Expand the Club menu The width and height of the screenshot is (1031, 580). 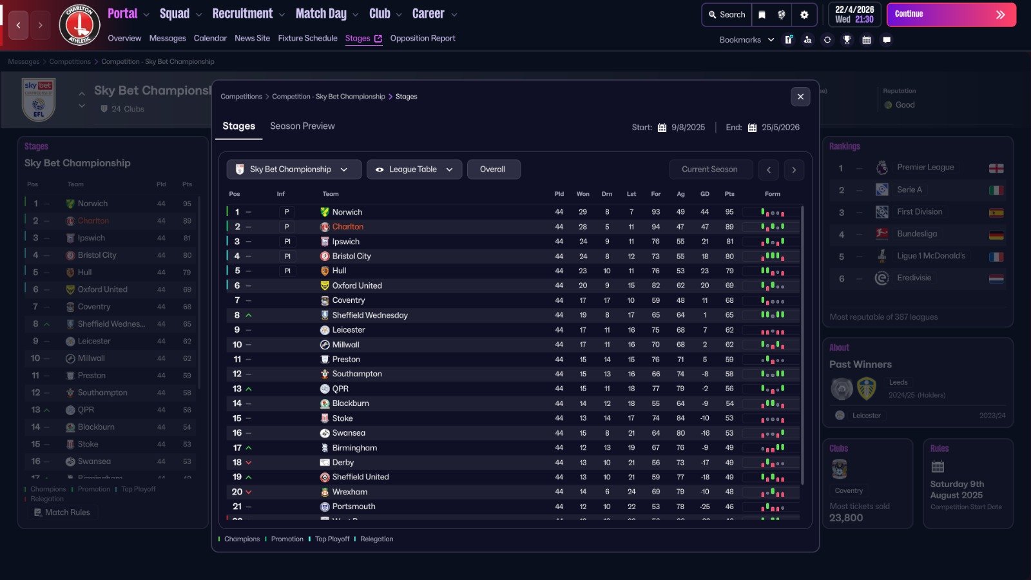point(385,14)
